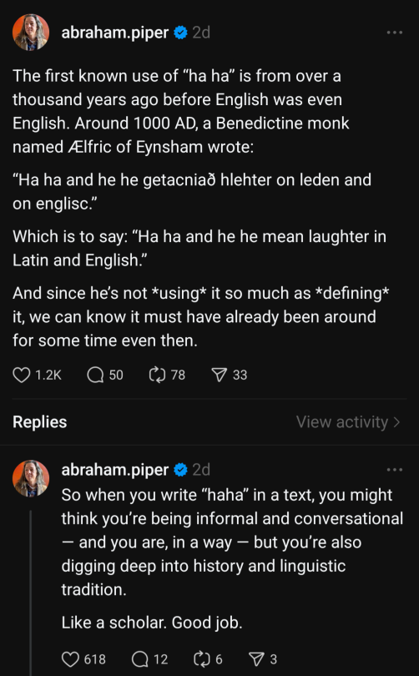Select the Replies section heading
The height and width of the screenshot is (676, 419).
(x=40, y=421)
